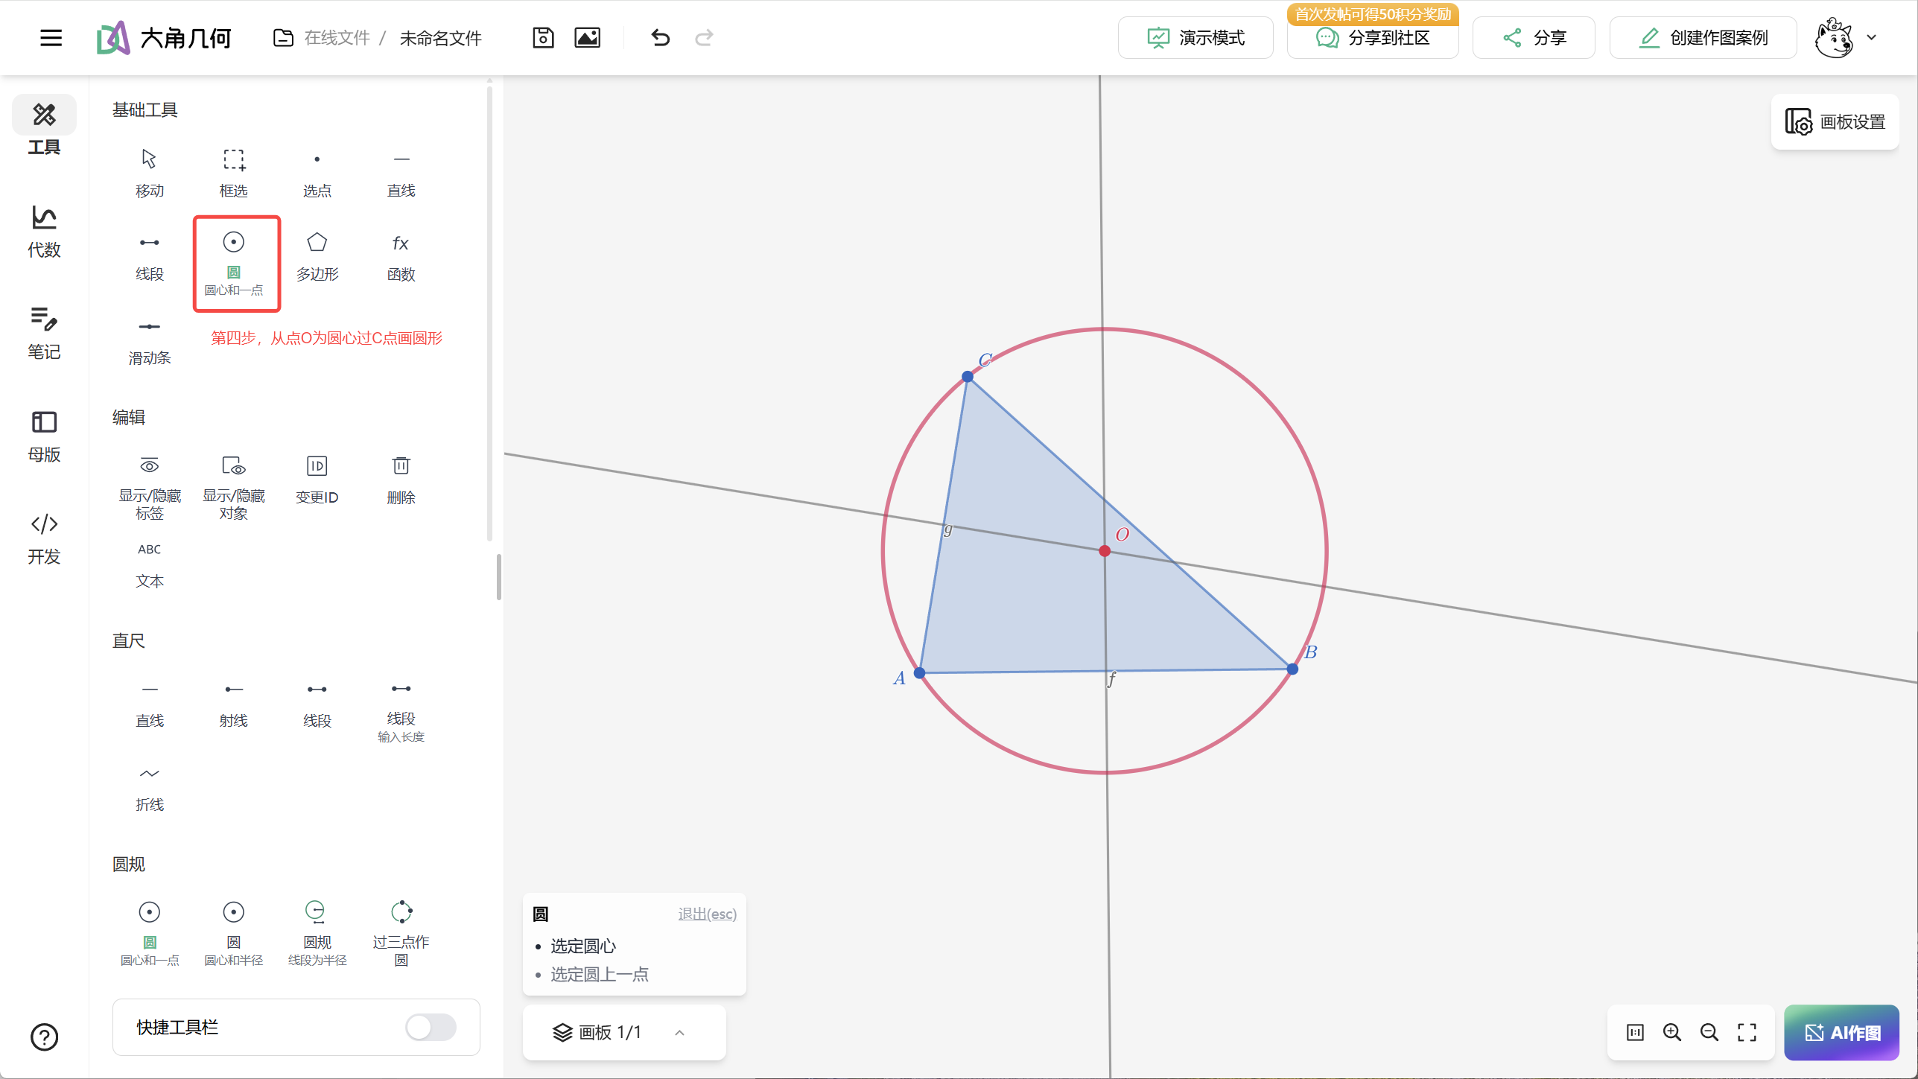Toggle the quick toolbar (快捷工具栏) switch
1918x1079 pixels.
point(431,1027)
